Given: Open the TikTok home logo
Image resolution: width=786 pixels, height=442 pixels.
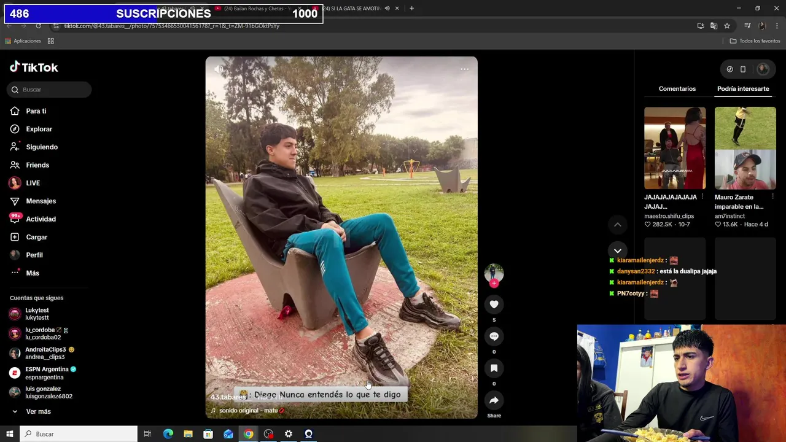Looking at the screenshot, I should (x=34, y=68).
